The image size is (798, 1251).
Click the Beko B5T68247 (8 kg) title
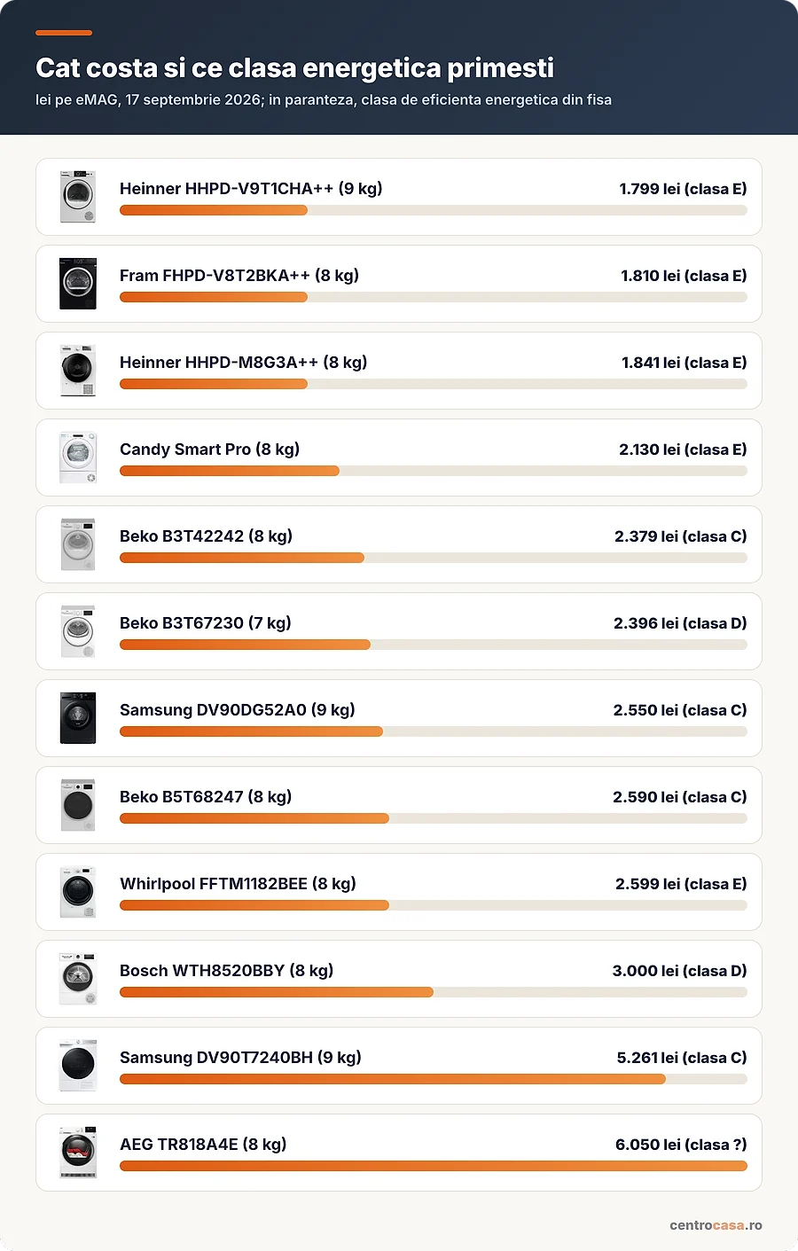[x=206, y=796]
